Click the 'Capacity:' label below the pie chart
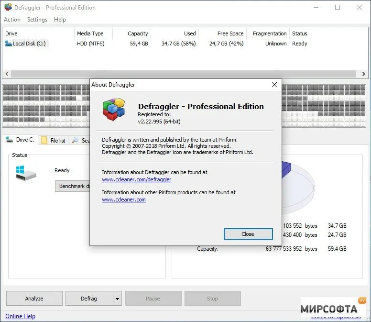The width and height of the screenshot is (371, 322). click(x=207, y=249)
